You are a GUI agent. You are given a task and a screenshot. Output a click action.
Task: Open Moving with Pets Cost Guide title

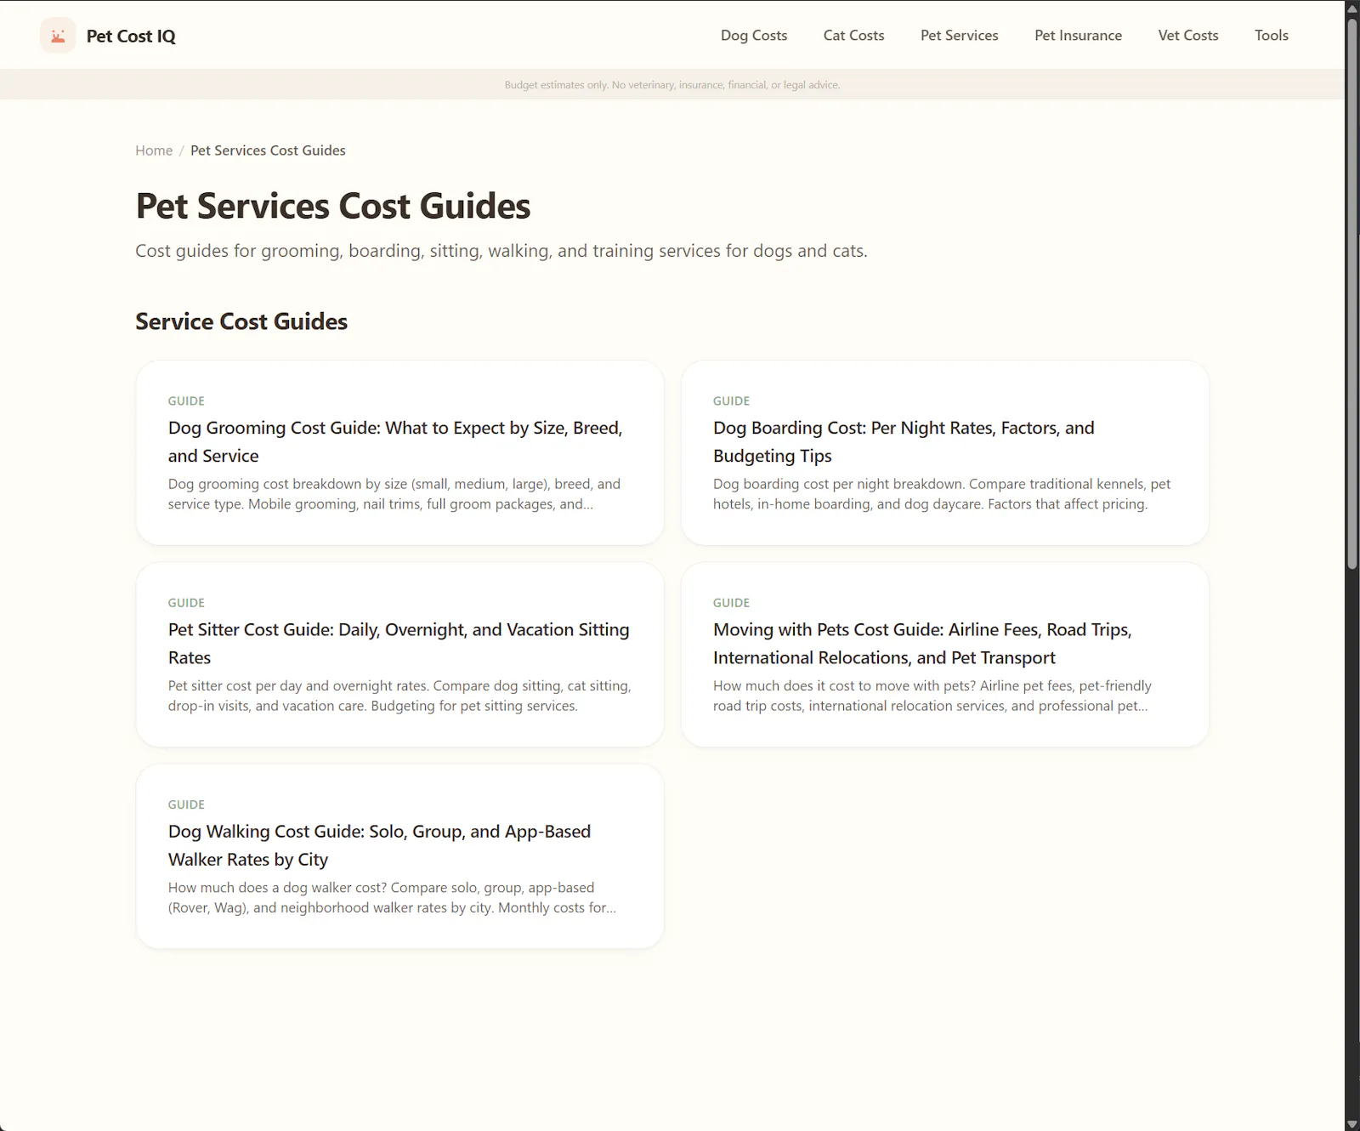[922, 643]
